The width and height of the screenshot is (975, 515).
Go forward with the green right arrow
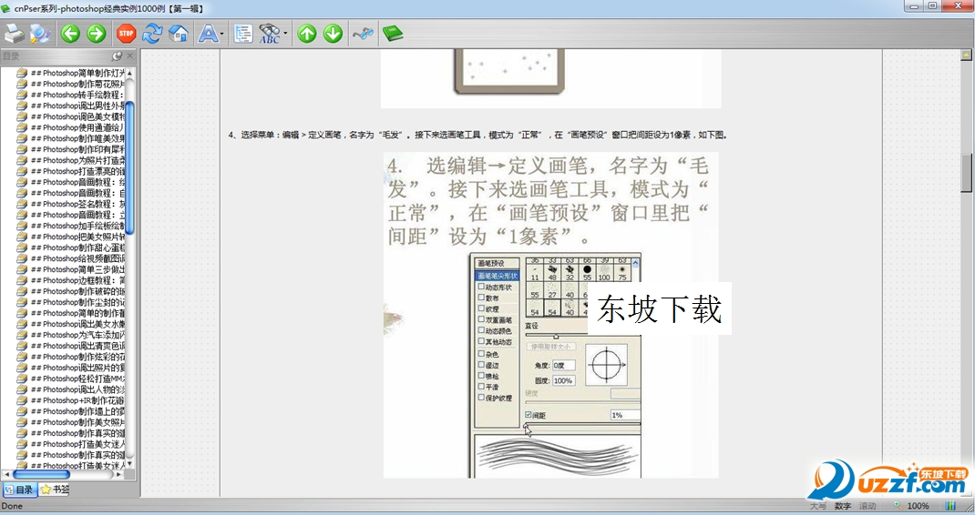pyautogui.click(x=97, y=34)
